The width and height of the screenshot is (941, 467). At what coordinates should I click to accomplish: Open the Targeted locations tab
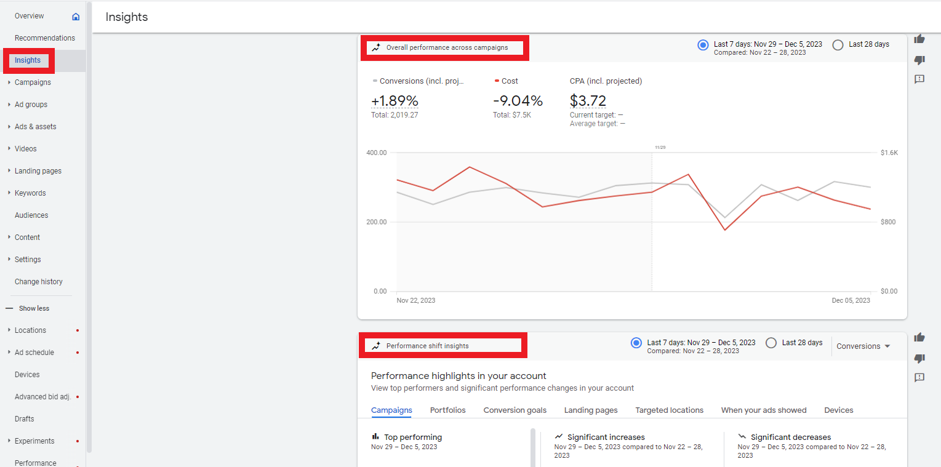(669, 410)
